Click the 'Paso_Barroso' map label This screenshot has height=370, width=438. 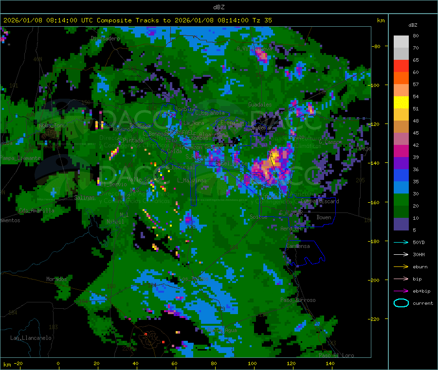[298, 300]
